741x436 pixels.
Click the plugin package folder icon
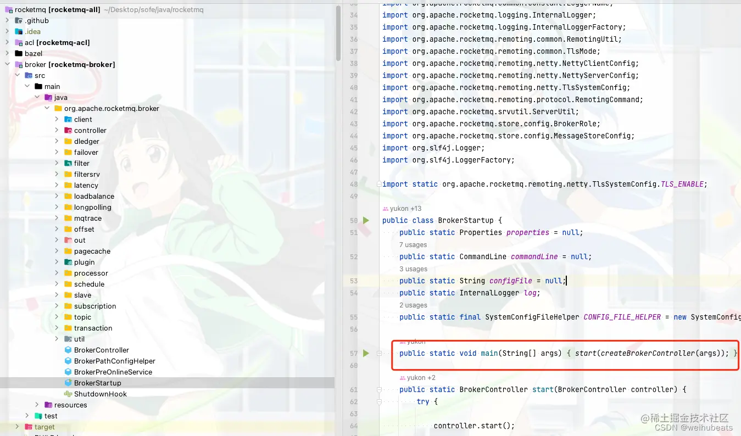[x=68, y=262]
